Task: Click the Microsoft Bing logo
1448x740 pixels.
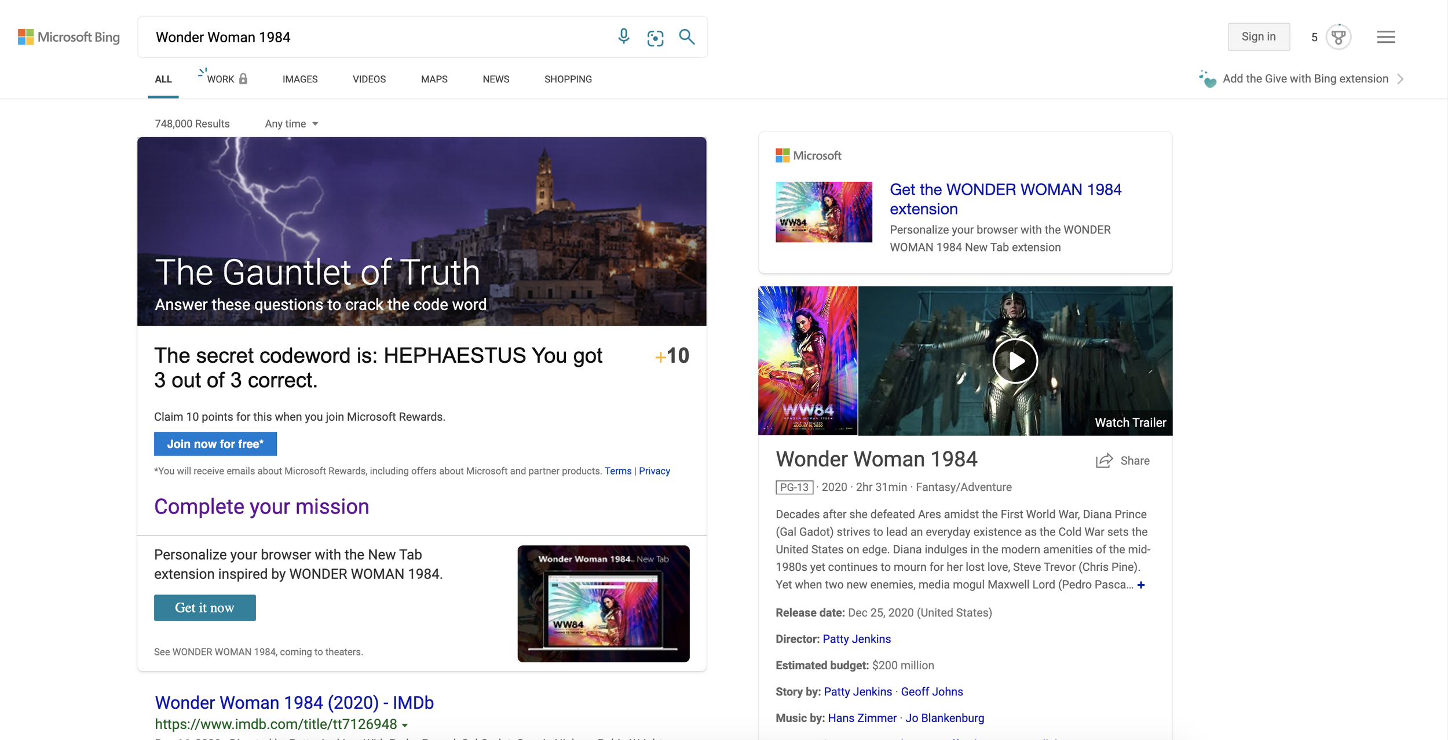Action: [x=69, y=37]
